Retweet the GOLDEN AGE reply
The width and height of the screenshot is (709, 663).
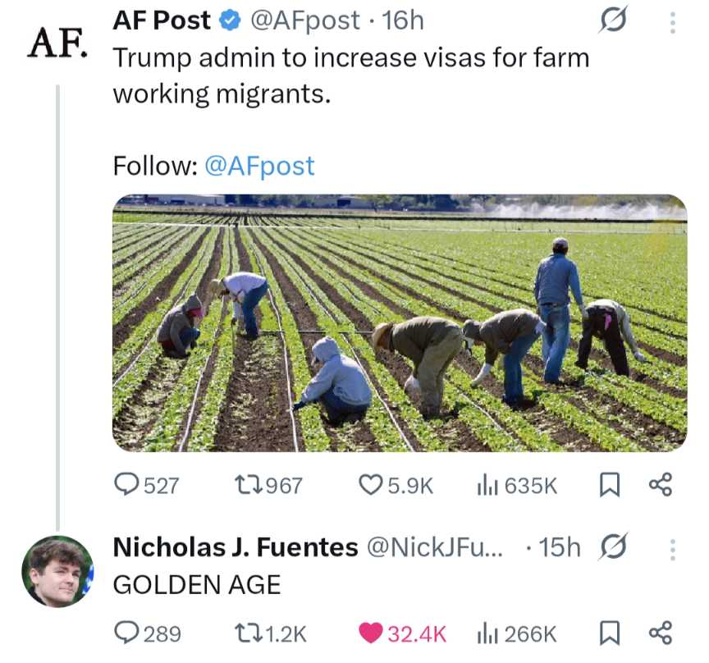(x=248, y=633)
